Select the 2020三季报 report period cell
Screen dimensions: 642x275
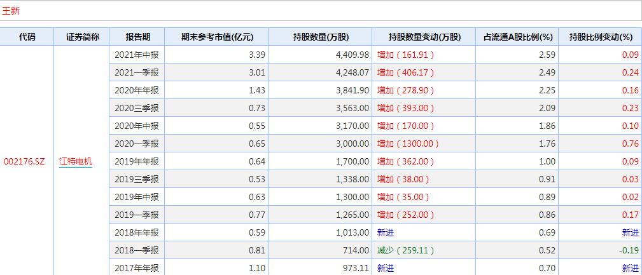coord(137,108)
